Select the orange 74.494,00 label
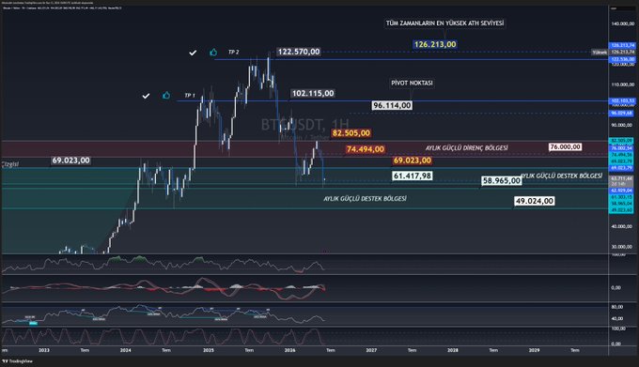The image size is (639, 367). (x=366, y=149)
